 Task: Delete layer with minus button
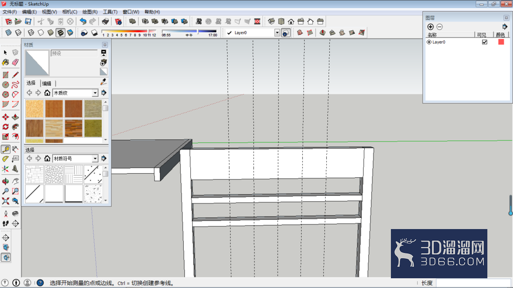440,27
